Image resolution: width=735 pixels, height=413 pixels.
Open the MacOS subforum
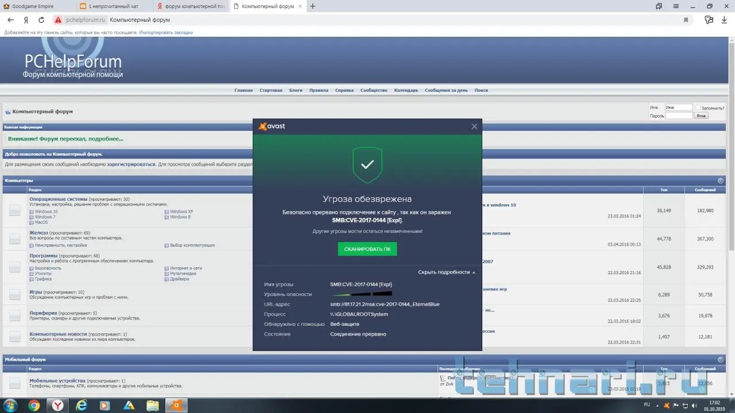coord(41,222)
